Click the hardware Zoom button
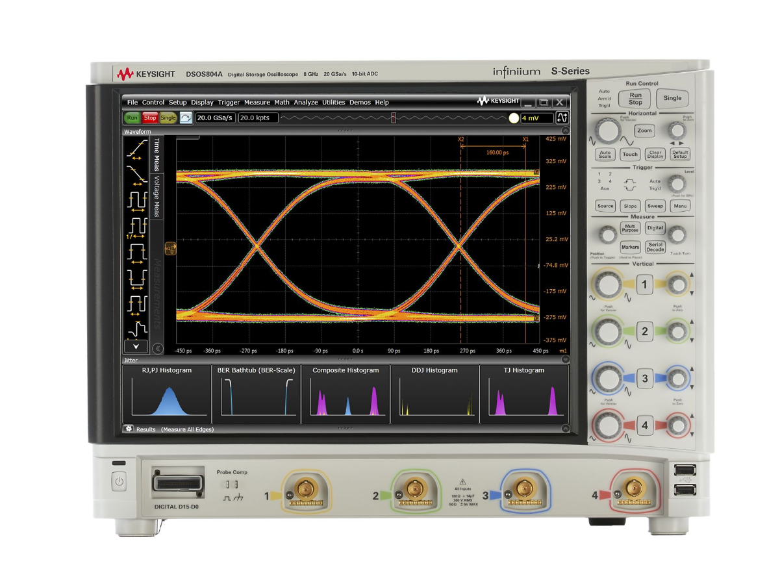 tap(644, 131)
